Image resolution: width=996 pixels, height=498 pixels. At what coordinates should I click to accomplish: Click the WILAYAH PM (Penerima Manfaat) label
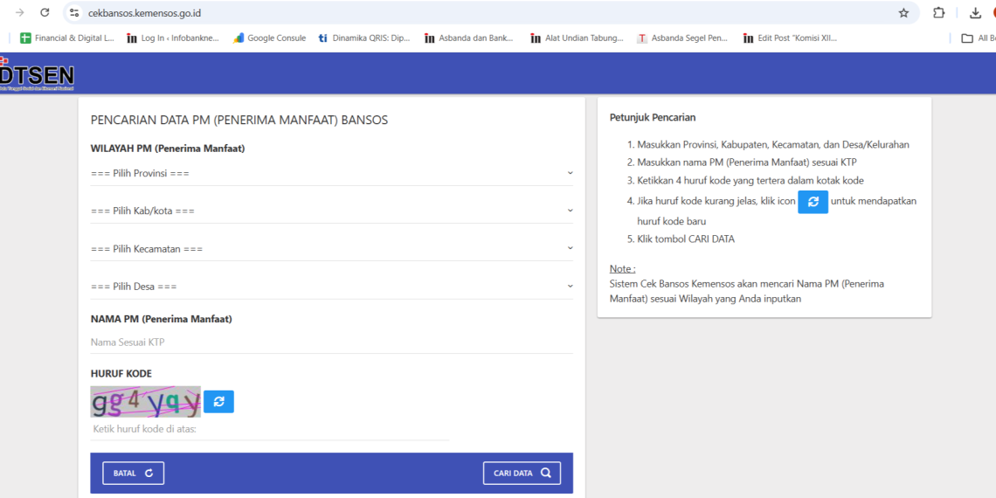tap(168, 149)
